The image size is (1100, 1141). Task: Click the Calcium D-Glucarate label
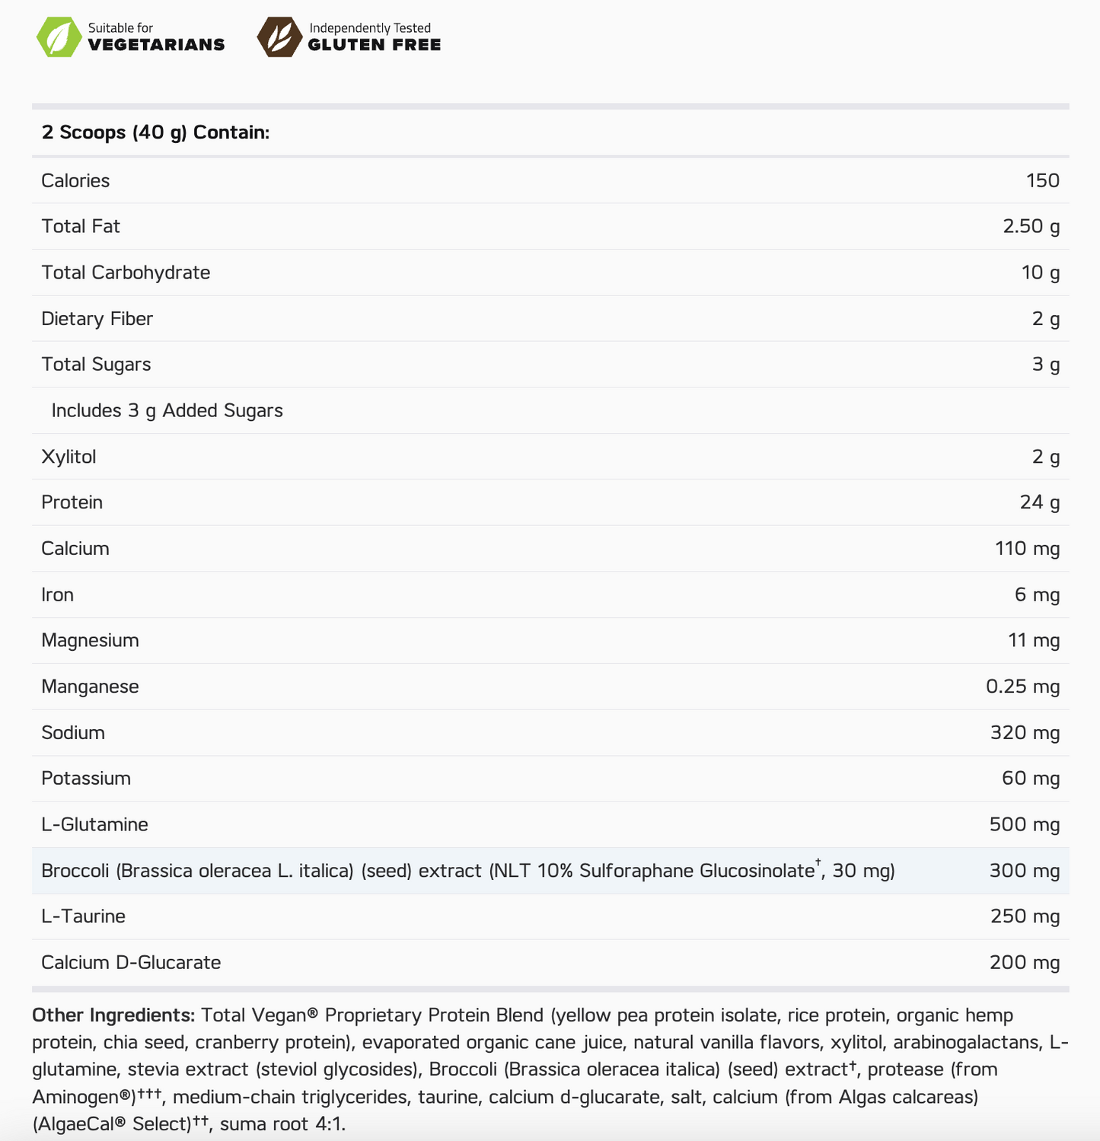point(131,962)
